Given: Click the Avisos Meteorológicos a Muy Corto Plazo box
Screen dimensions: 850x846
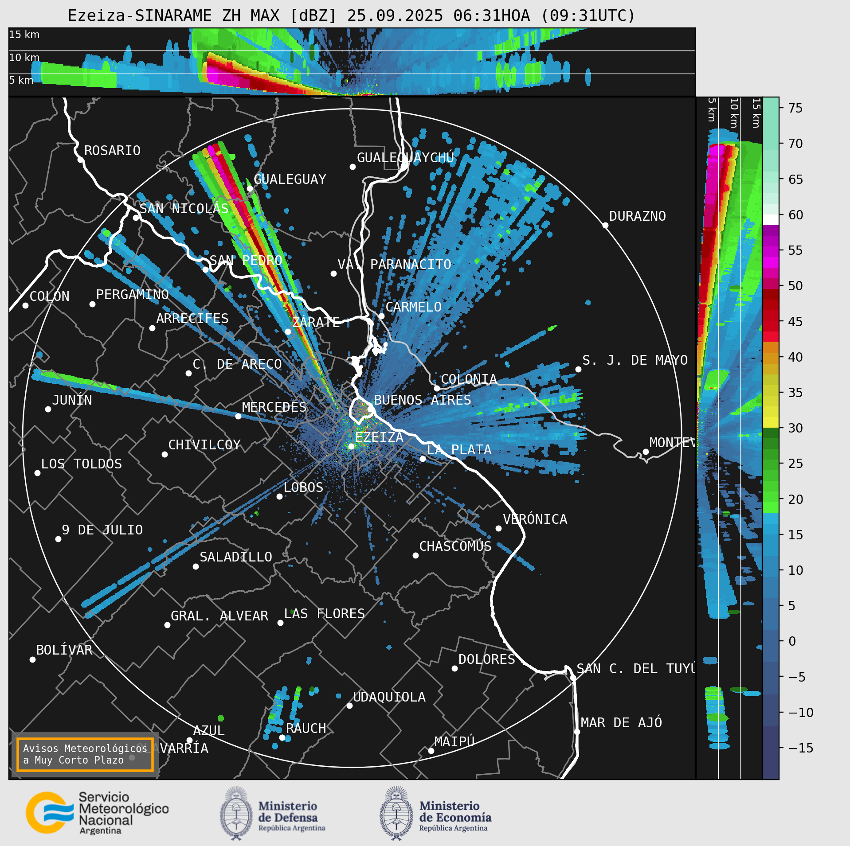Looking at the screenshot, I should [x=85, y=754].
